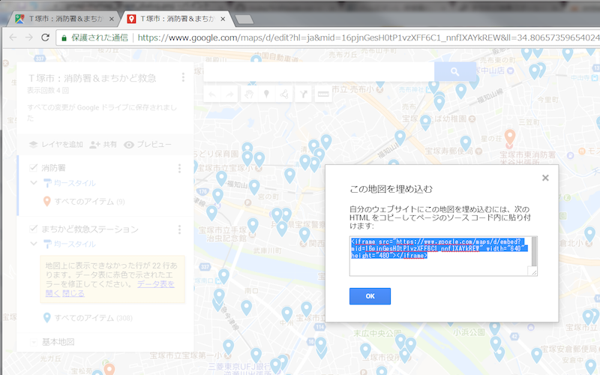The height and width of the screenshot is (375, 600).
Task: Click OK in the embed map dialog
Action: pos(370,296)
